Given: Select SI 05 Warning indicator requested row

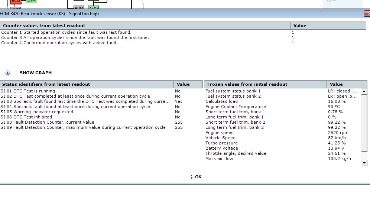Looking at the screenshot, I should (101, 112).
